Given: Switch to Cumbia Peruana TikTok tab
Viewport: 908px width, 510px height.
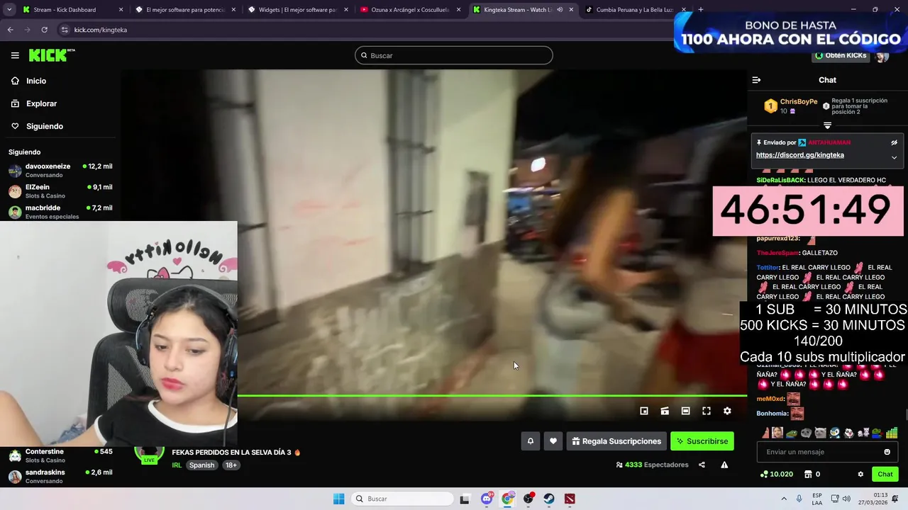Looking at the screenshot, I should pyautogui.click(x=634, y=10).
